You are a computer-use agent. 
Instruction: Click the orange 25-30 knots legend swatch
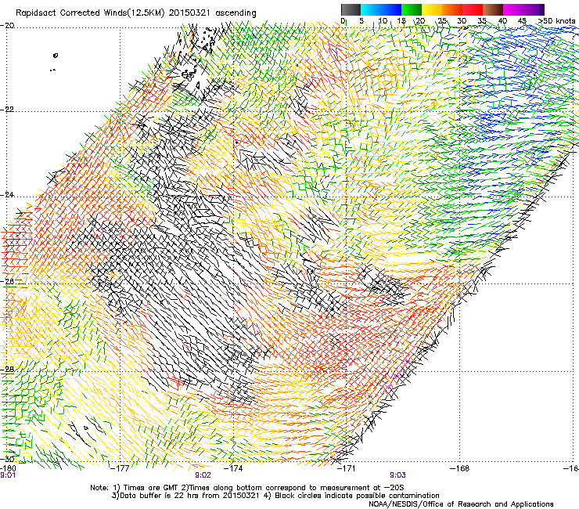pos(452,9)
